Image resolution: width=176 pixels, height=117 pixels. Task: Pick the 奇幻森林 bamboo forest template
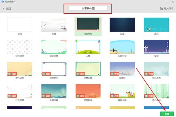click(156, 91)
